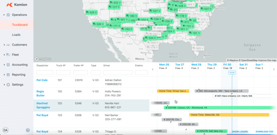Click the Truck Nº filter field
Image resolution: width=277 pixels, height=135 pixels.
coord(63,73)
